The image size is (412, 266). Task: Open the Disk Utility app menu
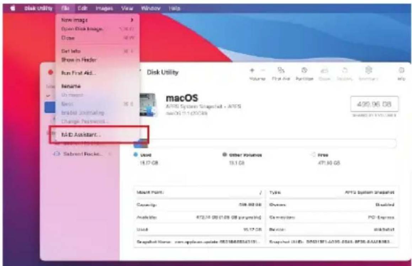coord(38,8)
